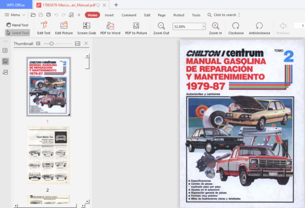Click the smaller thumbnail size icon
This screenshot has height=208, width=305.
(38, 44)
